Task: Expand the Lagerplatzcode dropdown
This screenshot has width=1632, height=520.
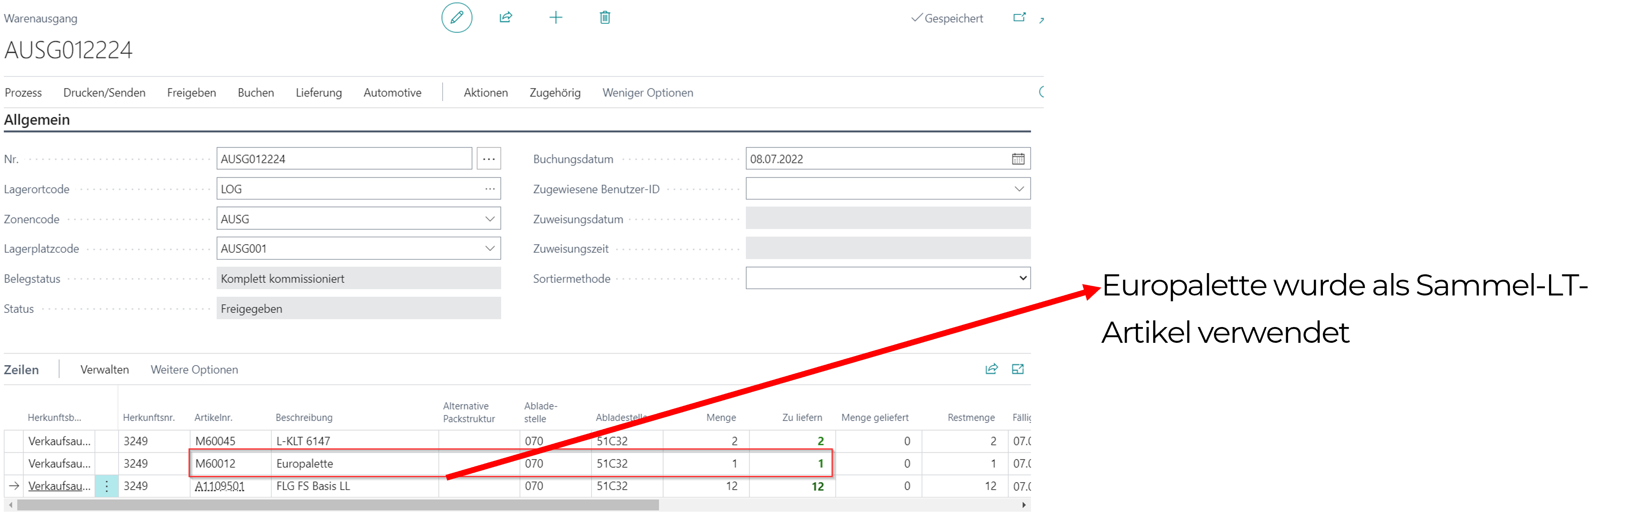Action: (490, 249)
